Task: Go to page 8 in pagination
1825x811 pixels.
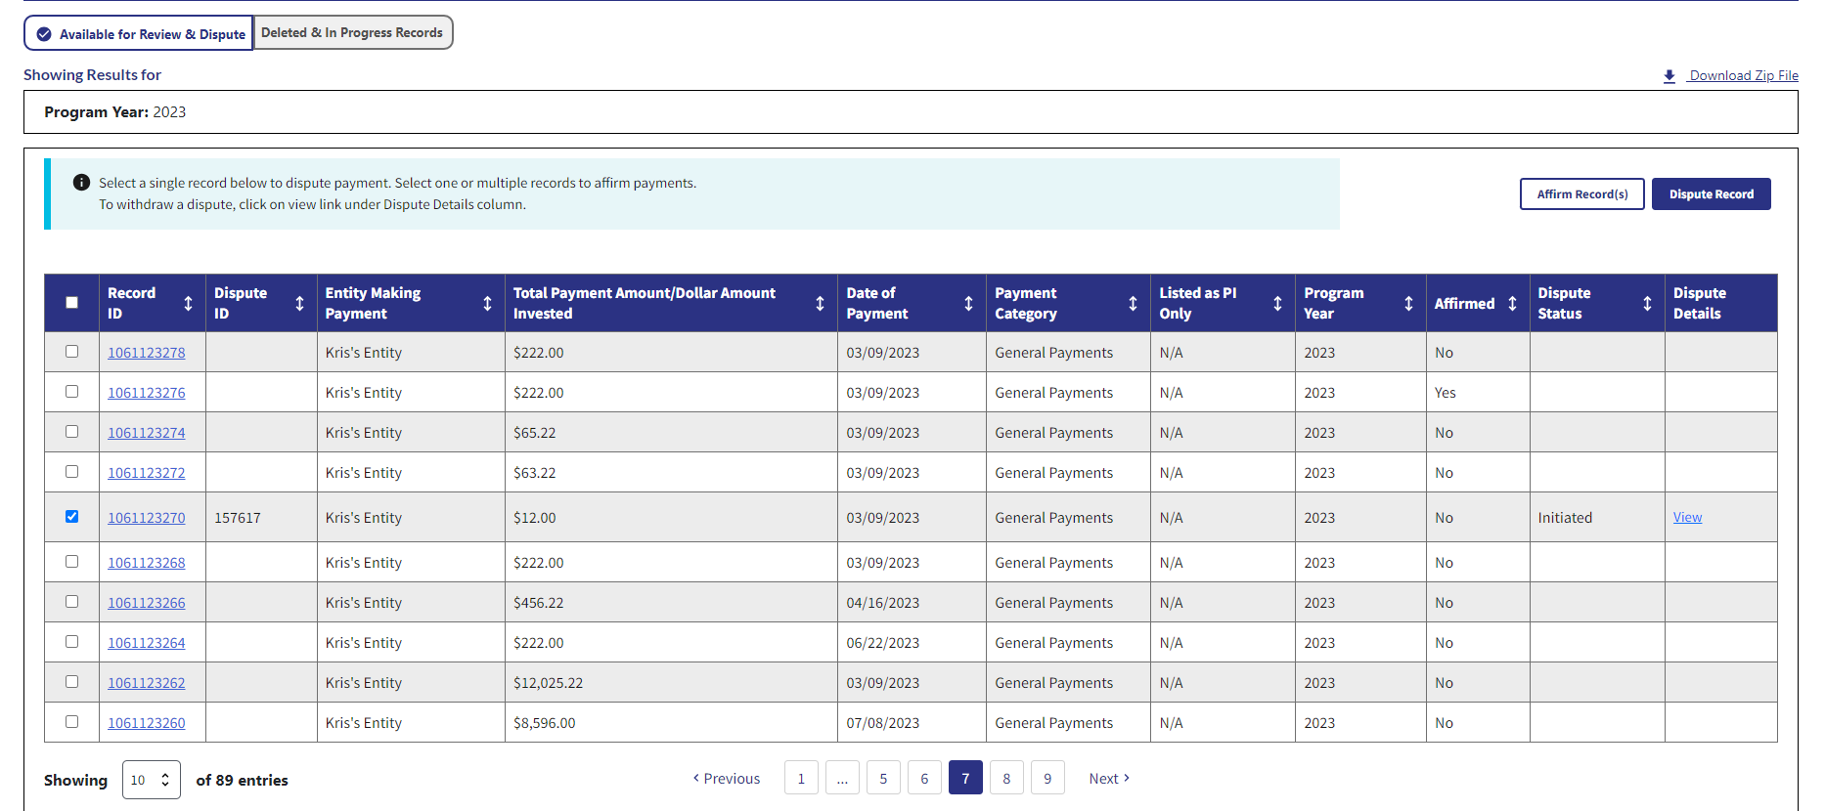Action: coord(1006,779)
